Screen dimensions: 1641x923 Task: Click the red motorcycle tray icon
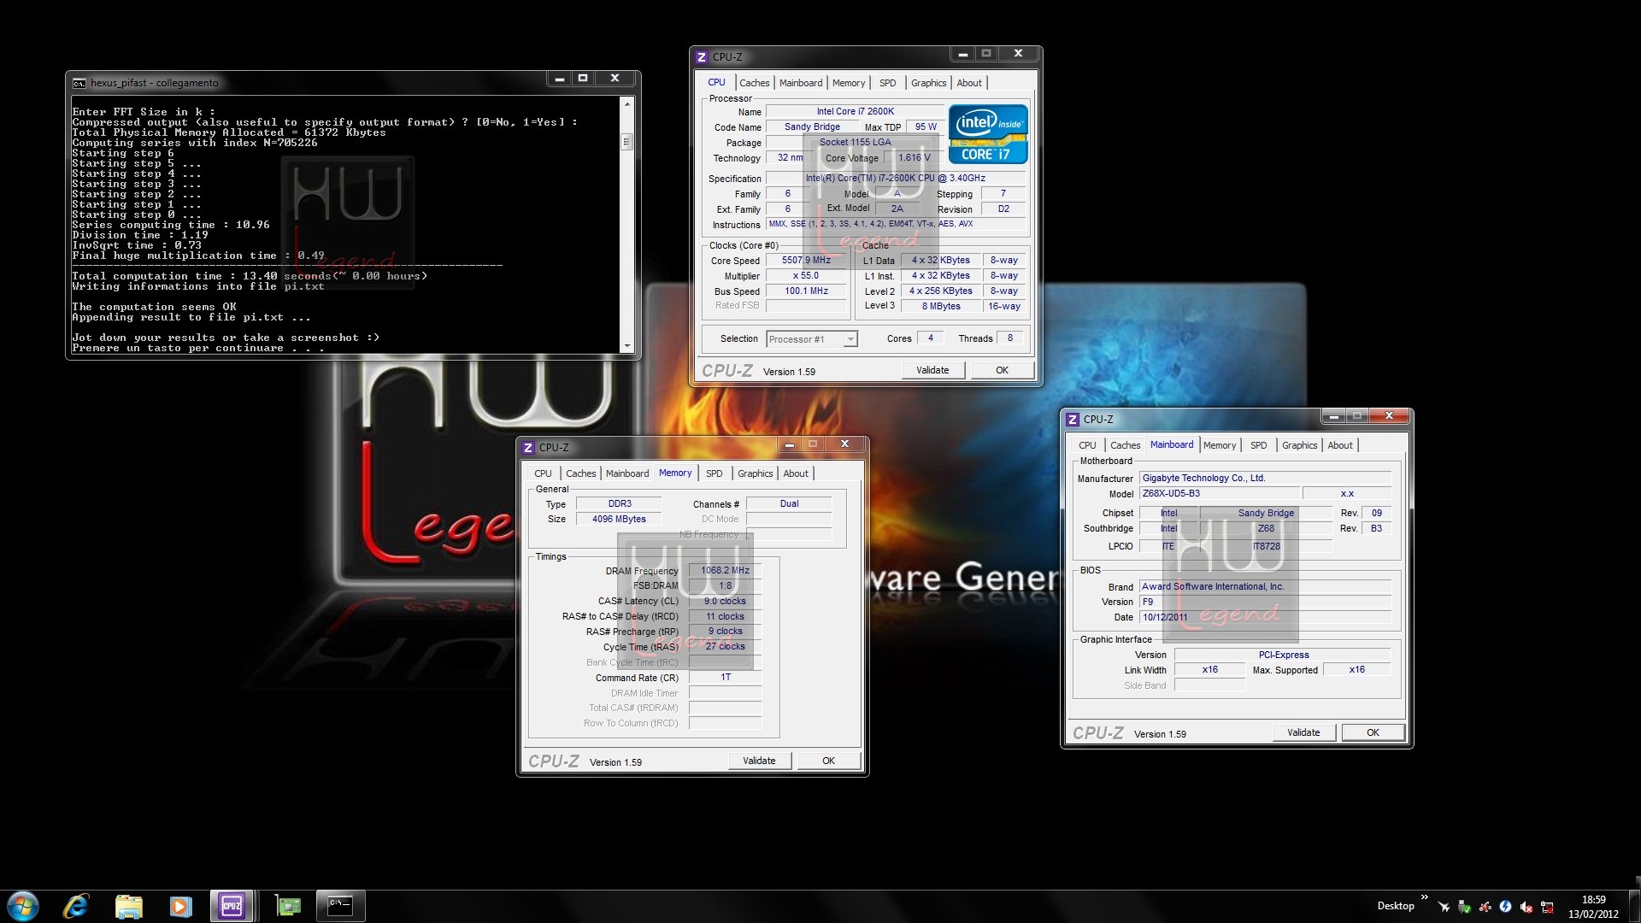tap(1485, 907)
